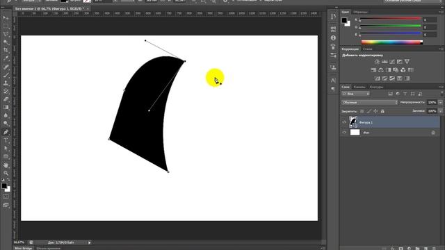The image size is (445, 250).
Task: Filter layers by type layers
Action: pos(405,94)
